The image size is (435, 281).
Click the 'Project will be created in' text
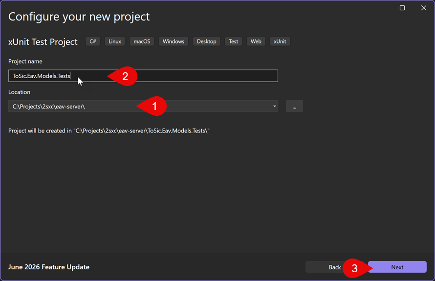(x=109, y=130)
